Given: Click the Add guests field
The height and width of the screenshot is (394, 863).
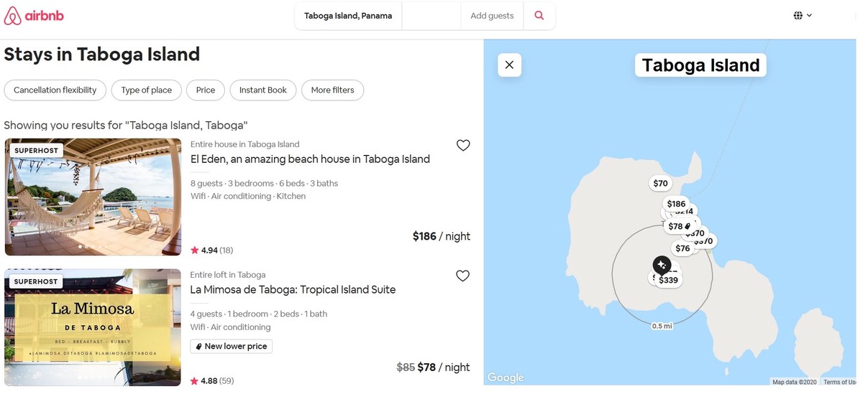Looking at the screenshot, I should click(x=492, y=16).
